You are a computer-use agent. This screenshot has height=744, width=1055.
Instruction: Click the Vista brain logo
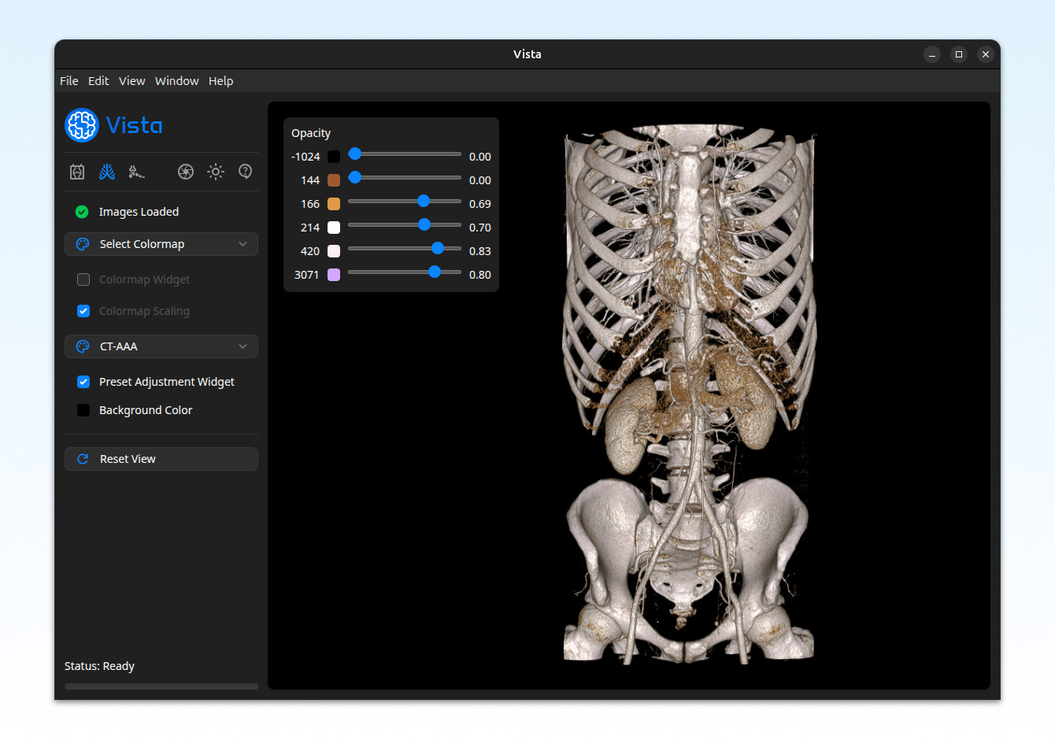[81, 124]
